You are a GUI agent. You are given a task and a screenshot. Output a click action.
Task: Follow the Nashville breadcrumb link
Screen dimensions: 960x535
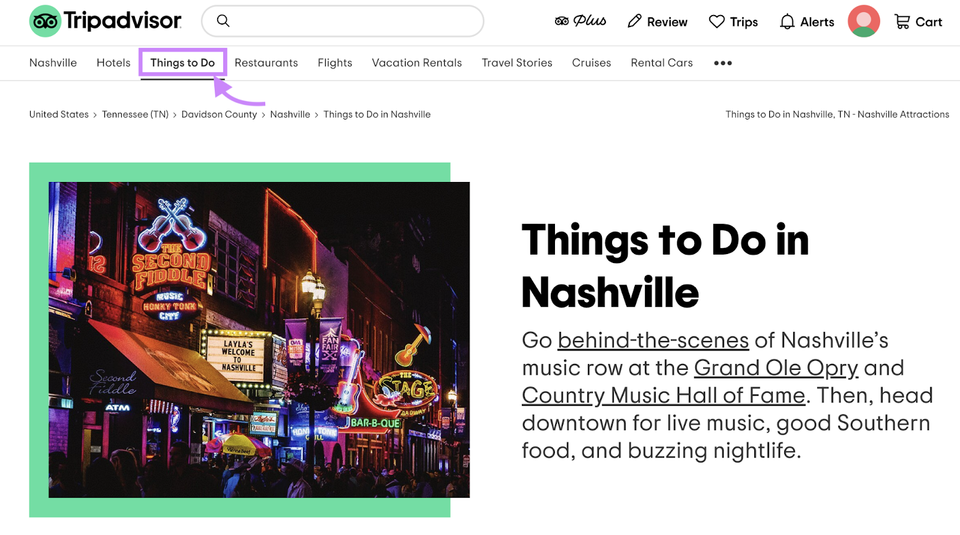pyautogui.click(x=290, y=114)
